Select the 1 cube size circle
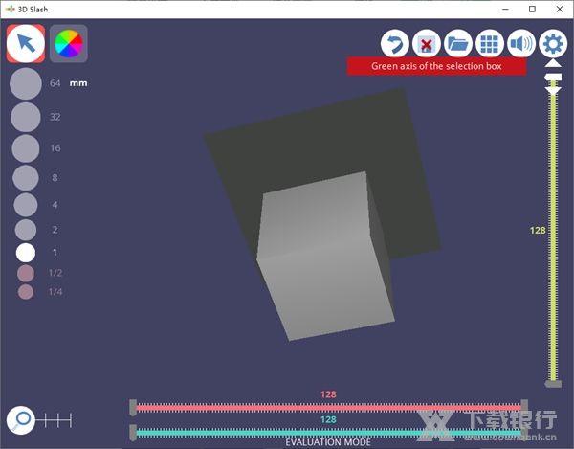The width and height of the screenshot is (574, 449). tap(26, 253)
